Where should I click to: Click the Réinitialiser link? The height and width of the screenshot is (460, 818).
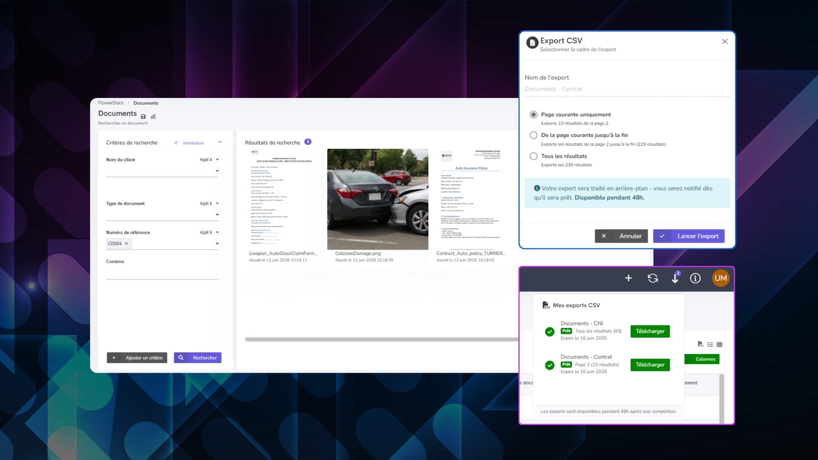pos(190,143)
